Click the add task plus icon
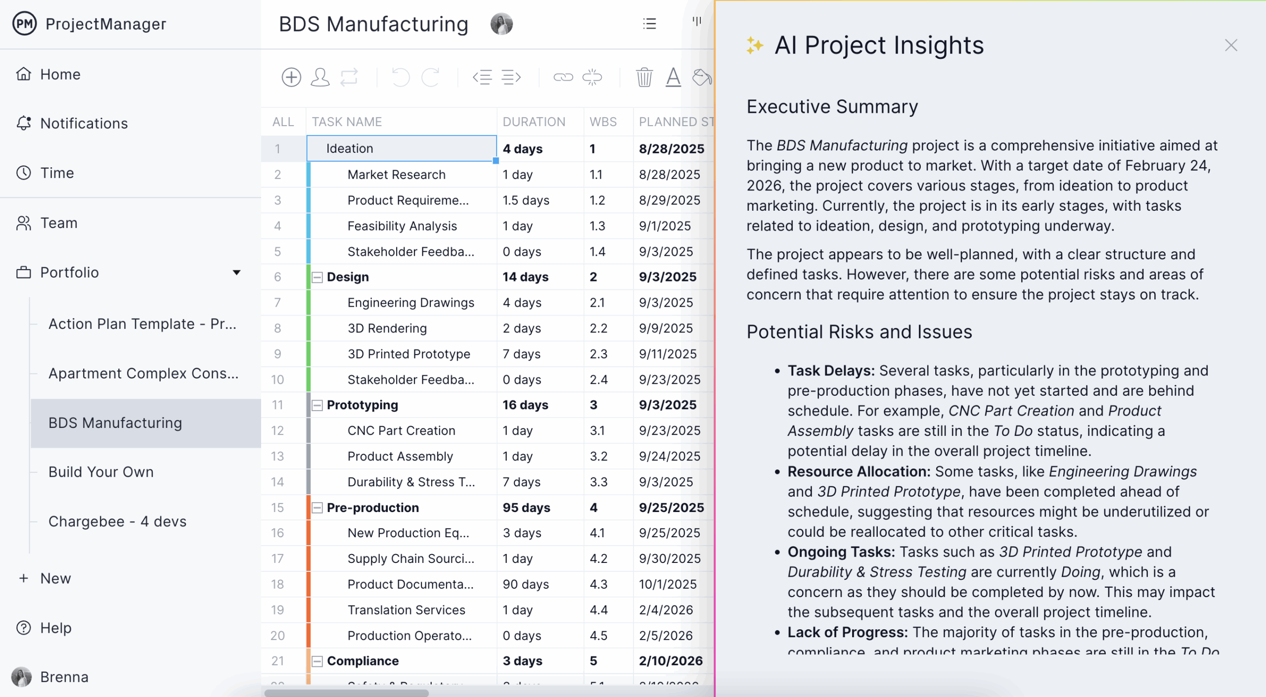The width and height of the screenshot is (1266, 697). [x=291, y=77]
